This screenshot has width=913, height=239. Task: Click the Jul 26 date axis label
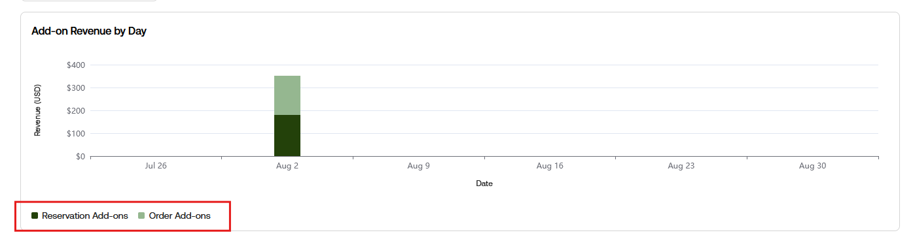(156, 166)
